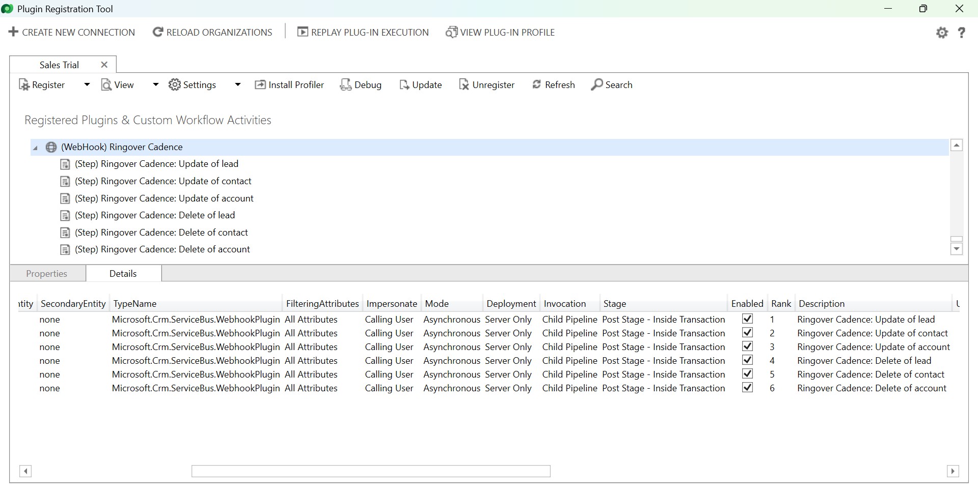Click the Settings gear in the Sales Trial toolbar
This screenshot has height=491, width=978.
pos(175,84)
